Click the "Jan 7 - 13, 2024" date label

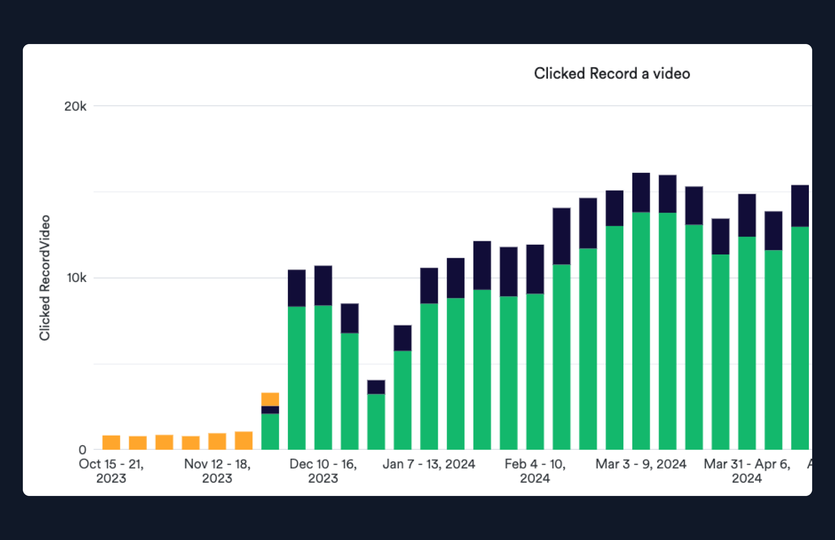click(429, 464)
